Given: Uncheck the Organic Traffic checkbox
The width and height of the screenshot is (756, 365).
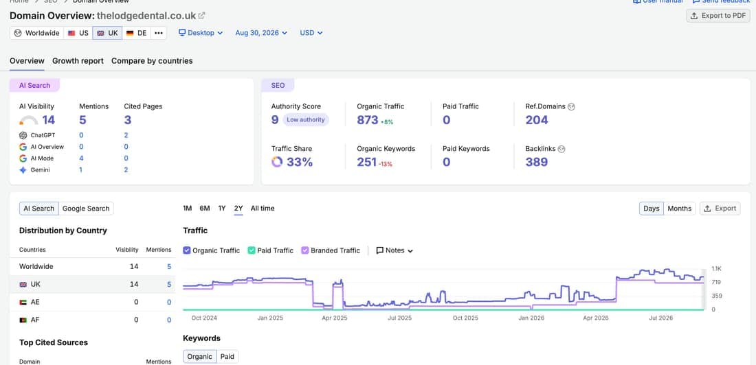Looking at the screenshot, I should (x=187, y=250).
